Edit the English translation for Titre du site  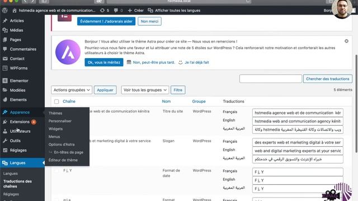click(x=298, y=121)
